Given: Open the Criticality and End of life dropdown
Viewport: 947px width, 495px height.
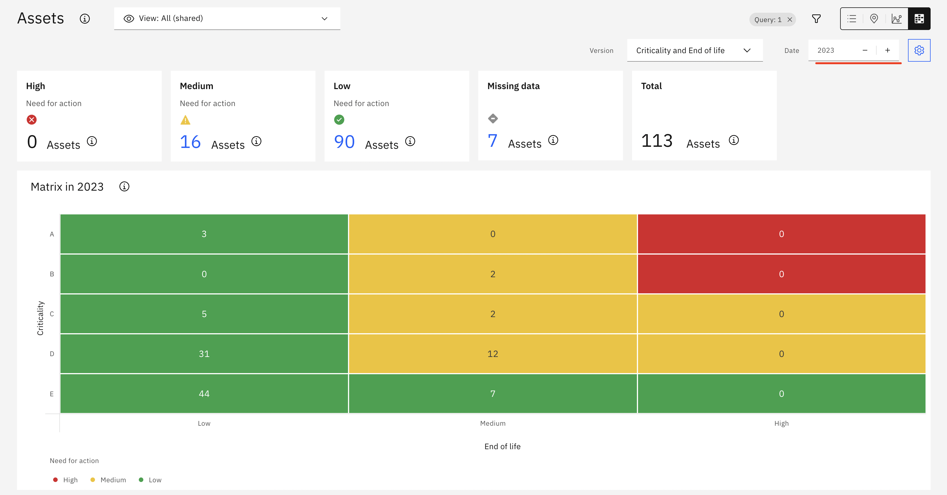Looking at the screenshot, I should pyautogui.click(x=695, y=50).
